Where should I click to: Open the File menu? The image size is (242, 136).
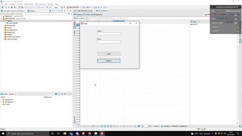pyautogui.click(x=2, y=4)
